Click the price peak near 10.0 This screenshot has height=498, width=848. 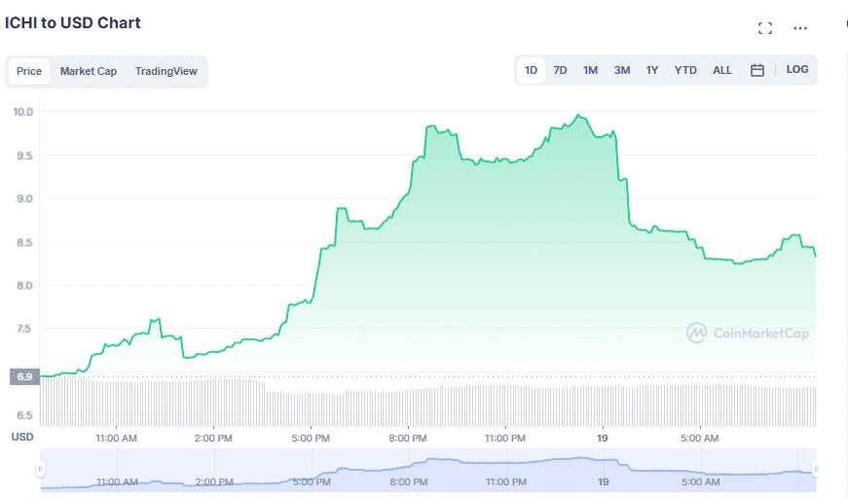pyautogui.click(x=579, y=116)
